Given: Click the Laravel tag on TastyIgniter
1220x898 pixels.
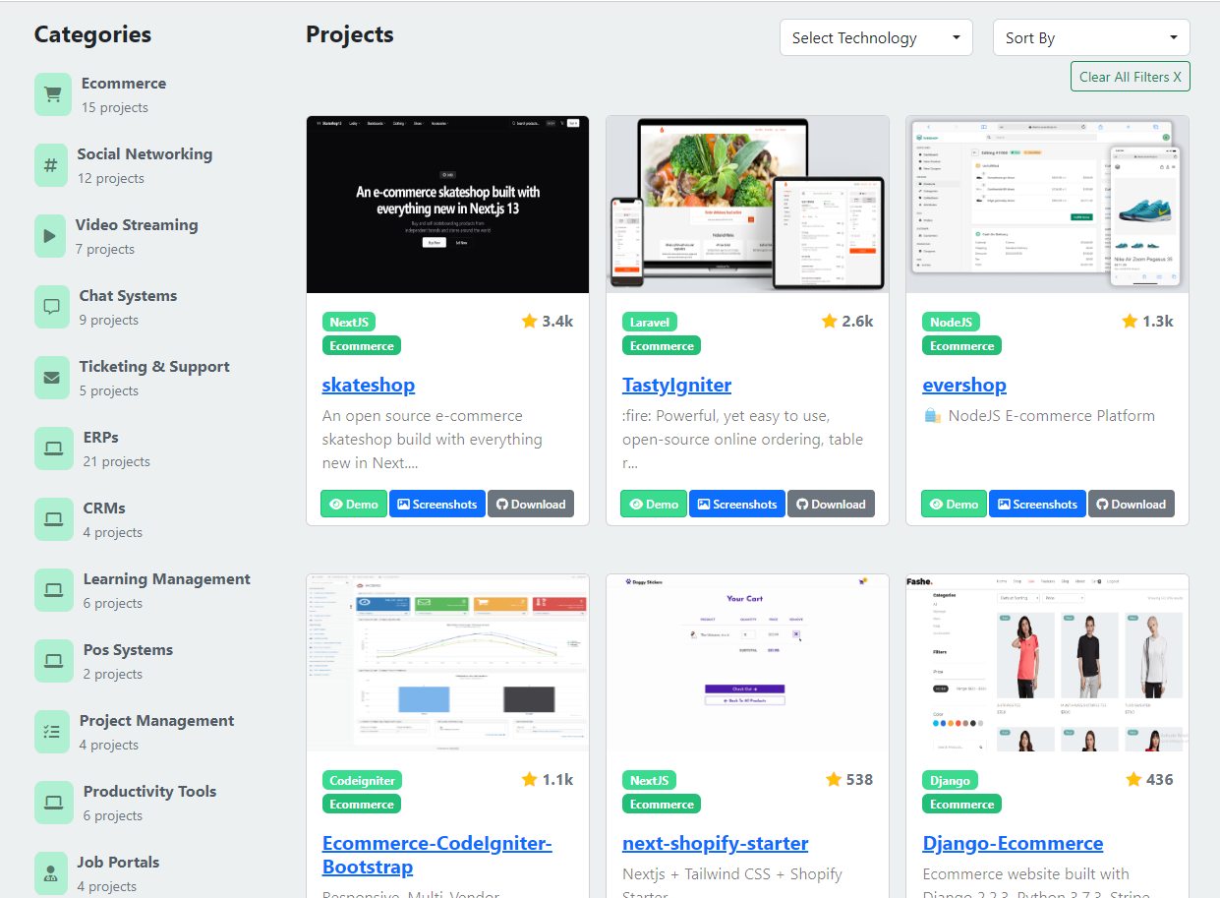Looking at the screenshot, I should (650, 322).
